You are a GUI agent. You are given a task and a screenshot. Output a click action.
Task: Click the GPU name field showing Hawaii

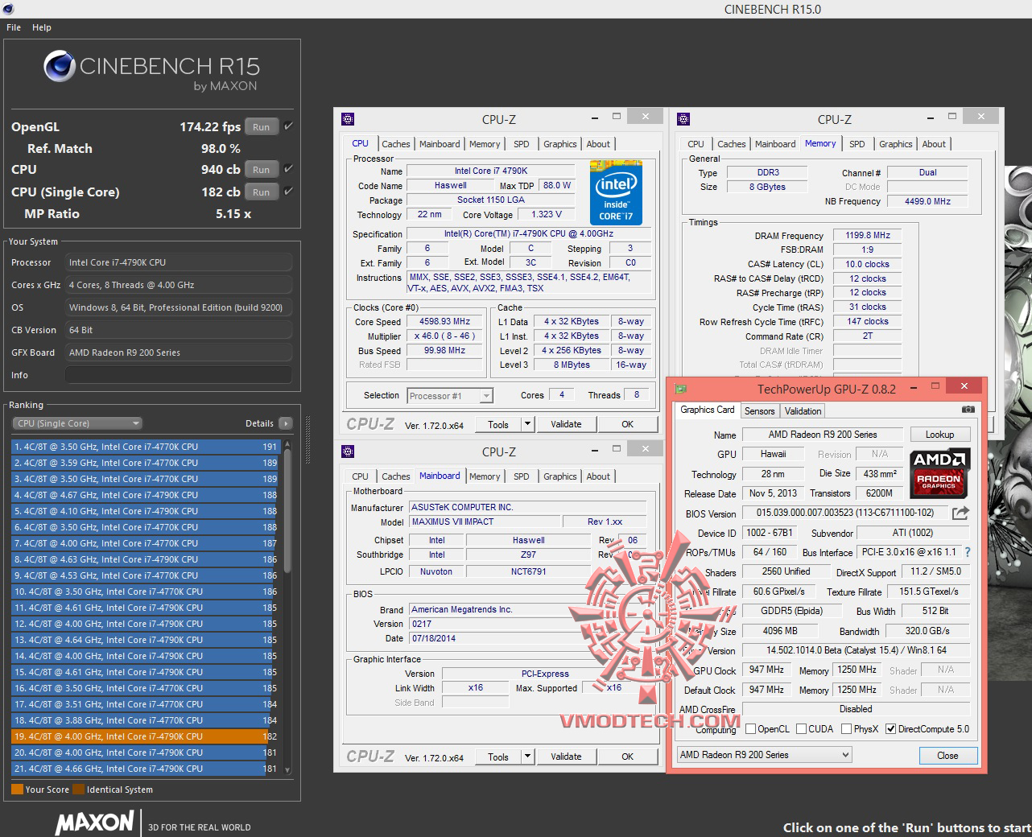(774, 454)
